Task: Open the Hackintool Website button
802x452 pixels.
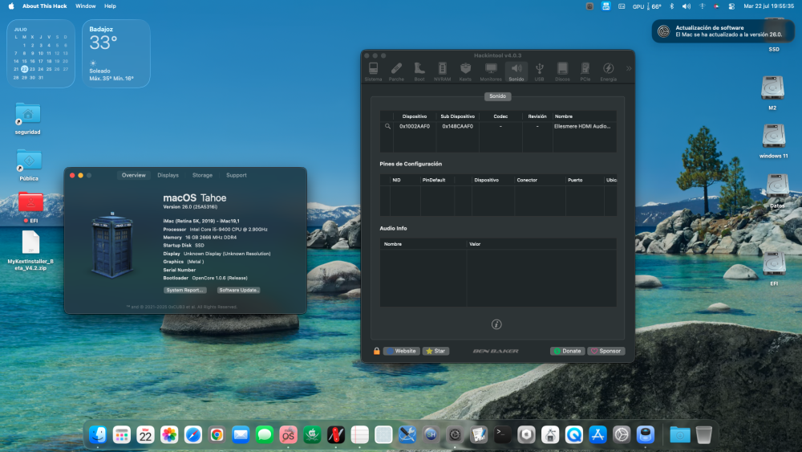Action: click(x=402, y=351)
